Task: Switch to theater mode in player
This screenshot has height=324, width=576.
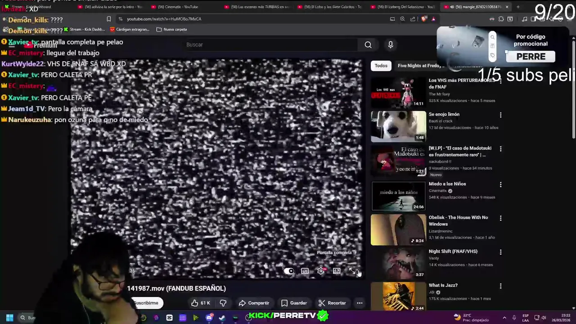Action: 337,271
